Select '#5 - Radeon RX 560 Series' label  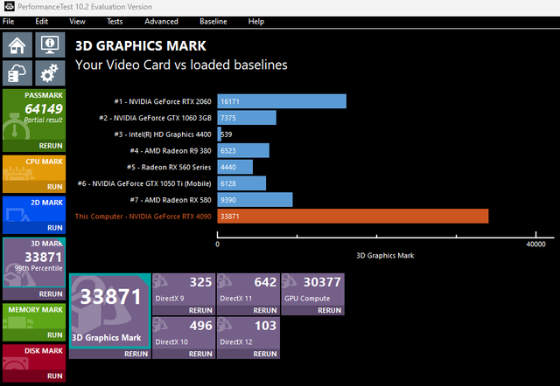pos(169,167)
